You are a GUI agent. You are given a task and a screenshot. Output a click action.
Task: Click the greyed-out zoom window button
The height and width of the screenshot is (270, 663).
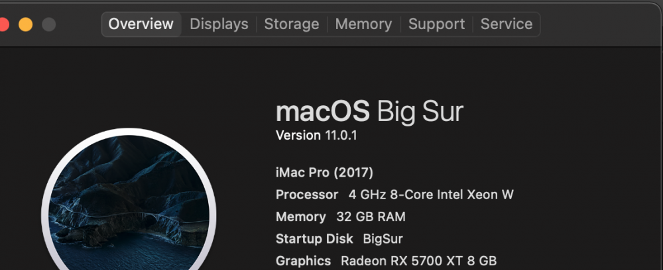click(48, 24)
